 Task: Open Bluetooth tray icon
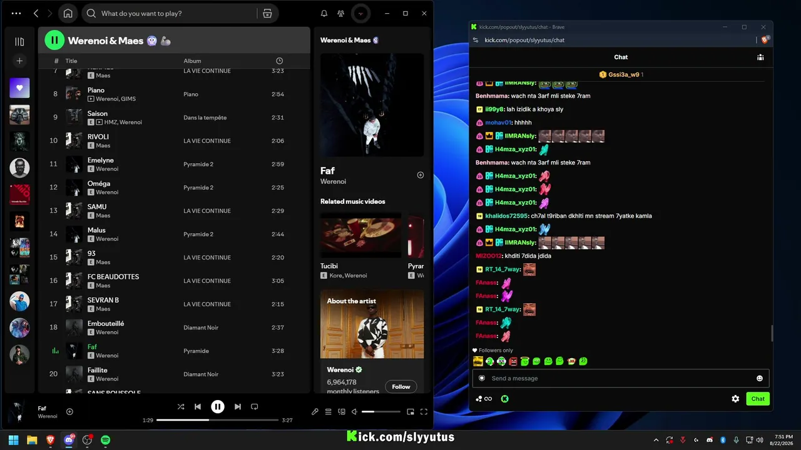point(723,440)
